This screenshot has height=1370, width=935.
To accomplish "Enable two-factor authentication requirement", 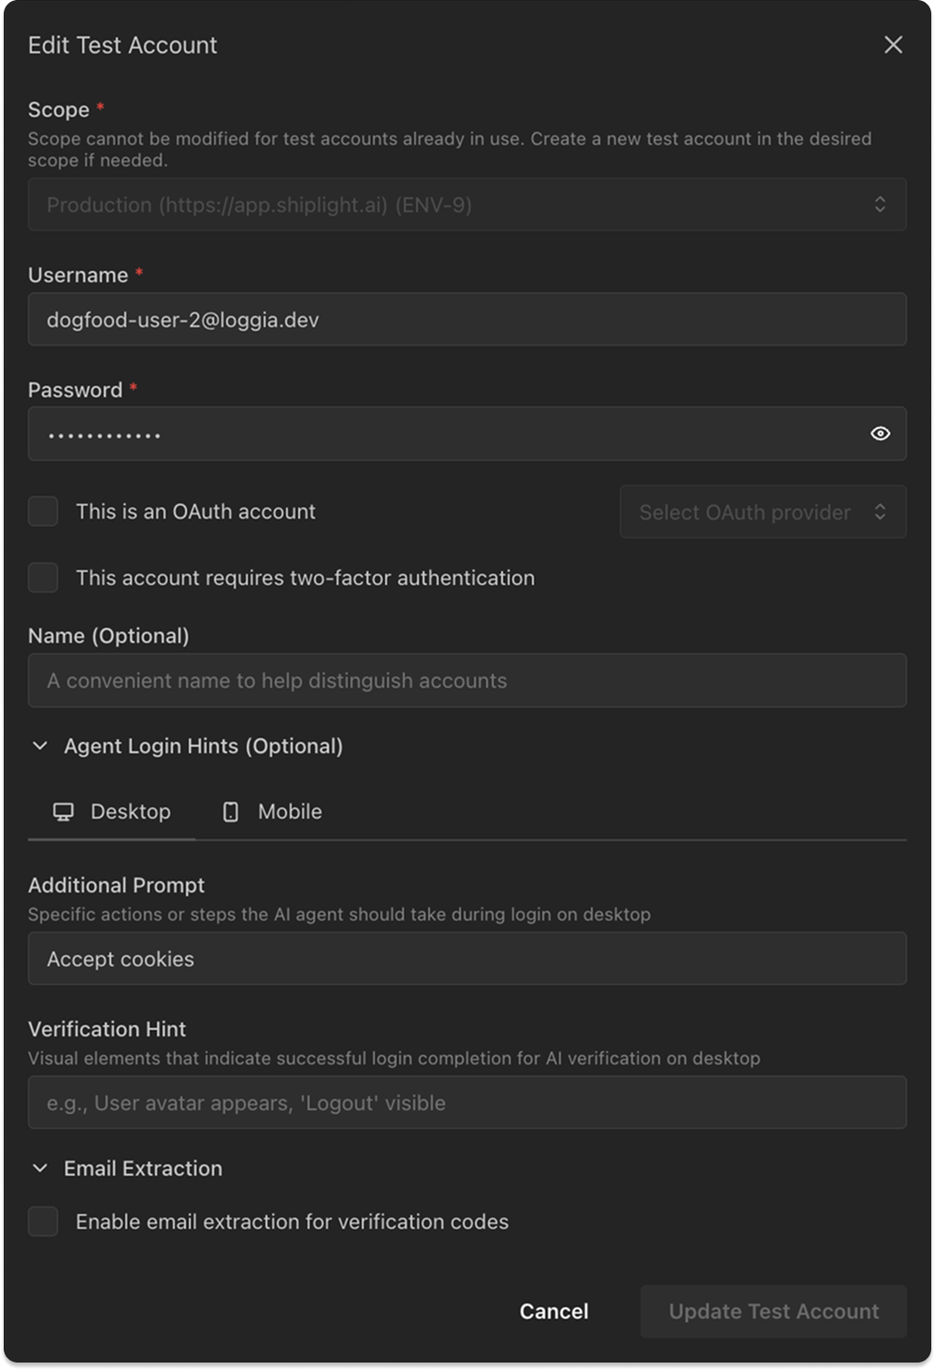I will (x=43, y=578).
